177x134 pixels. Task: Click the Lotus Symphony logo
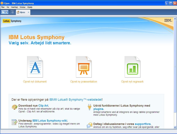pos(12,21)
